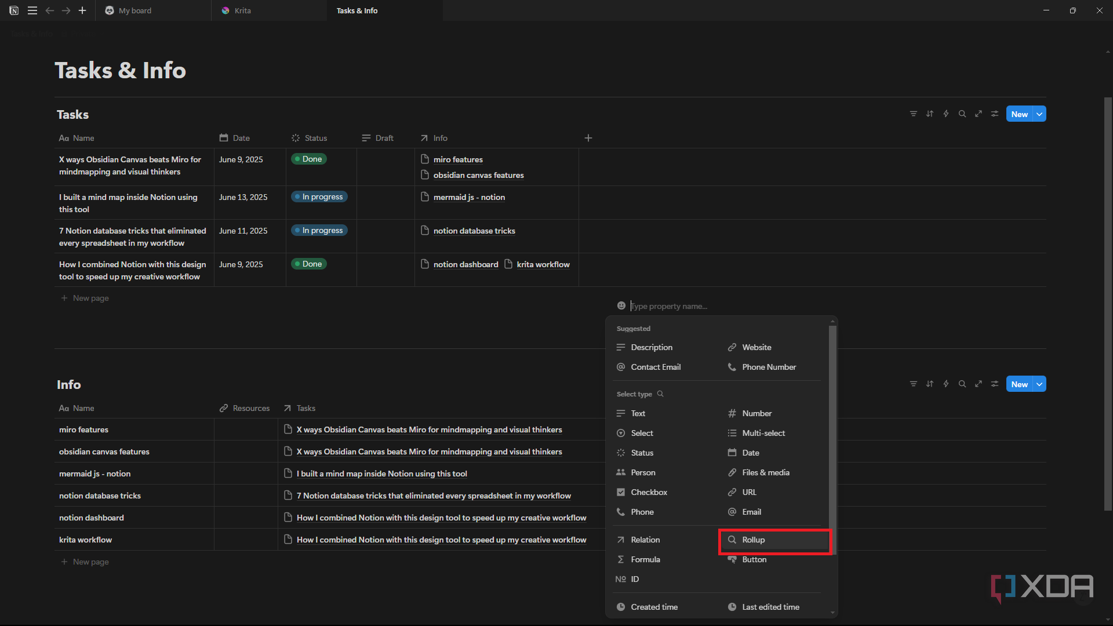1113x626 pixels.
Task: Open automations lightning icon for Tasks
Action: (945, 114)
